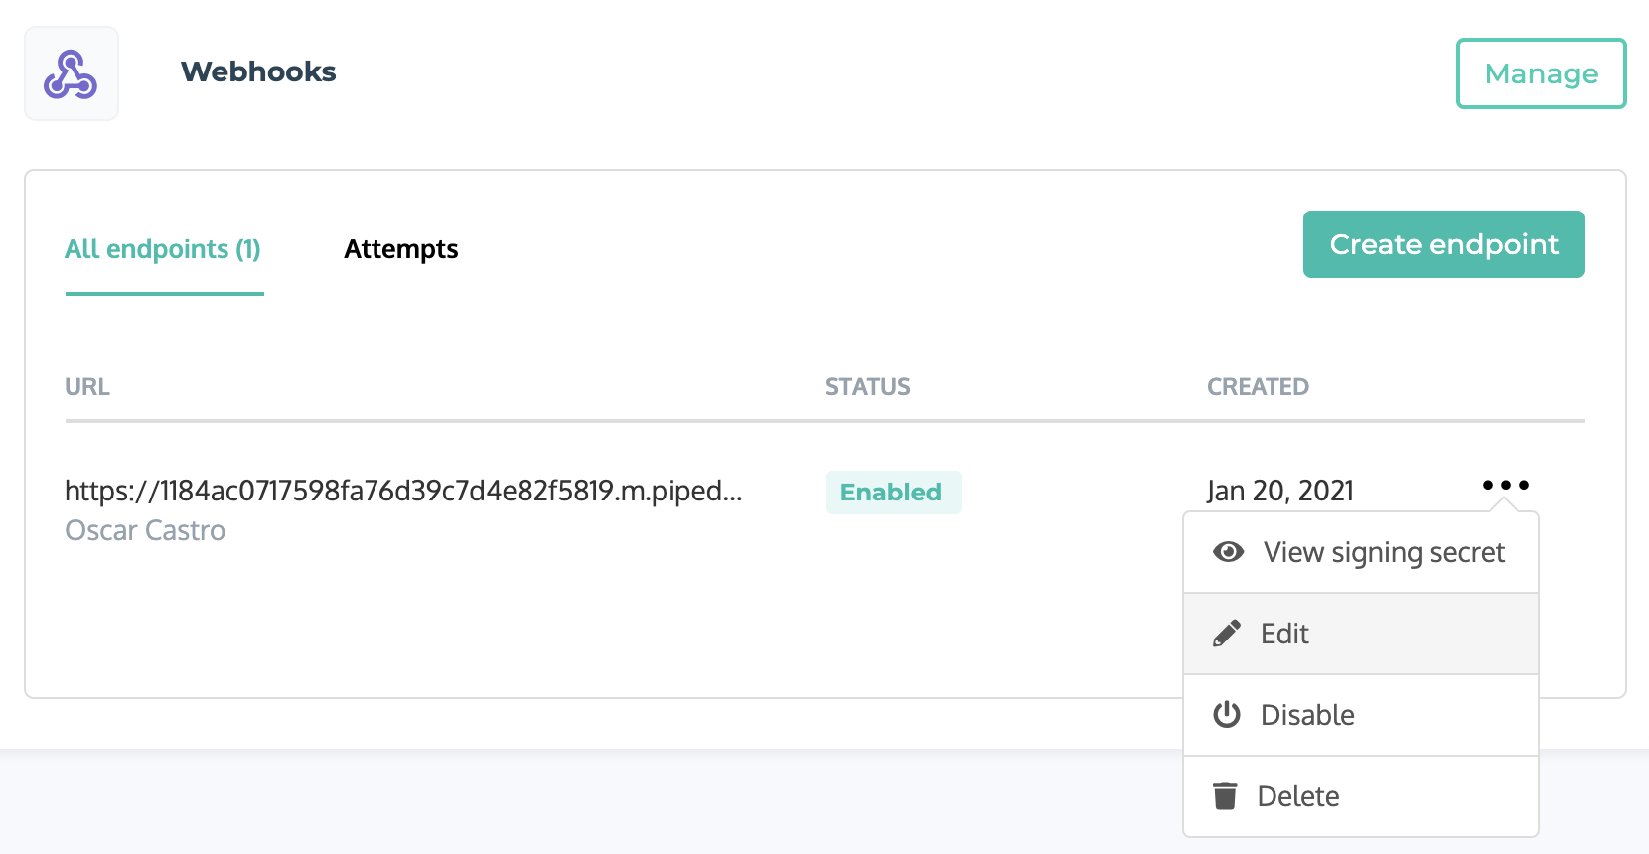Disable the webhook endpoint via Disable option
The width and height of the screenshot is (1649, 854).
click(x=1306, y=714)
